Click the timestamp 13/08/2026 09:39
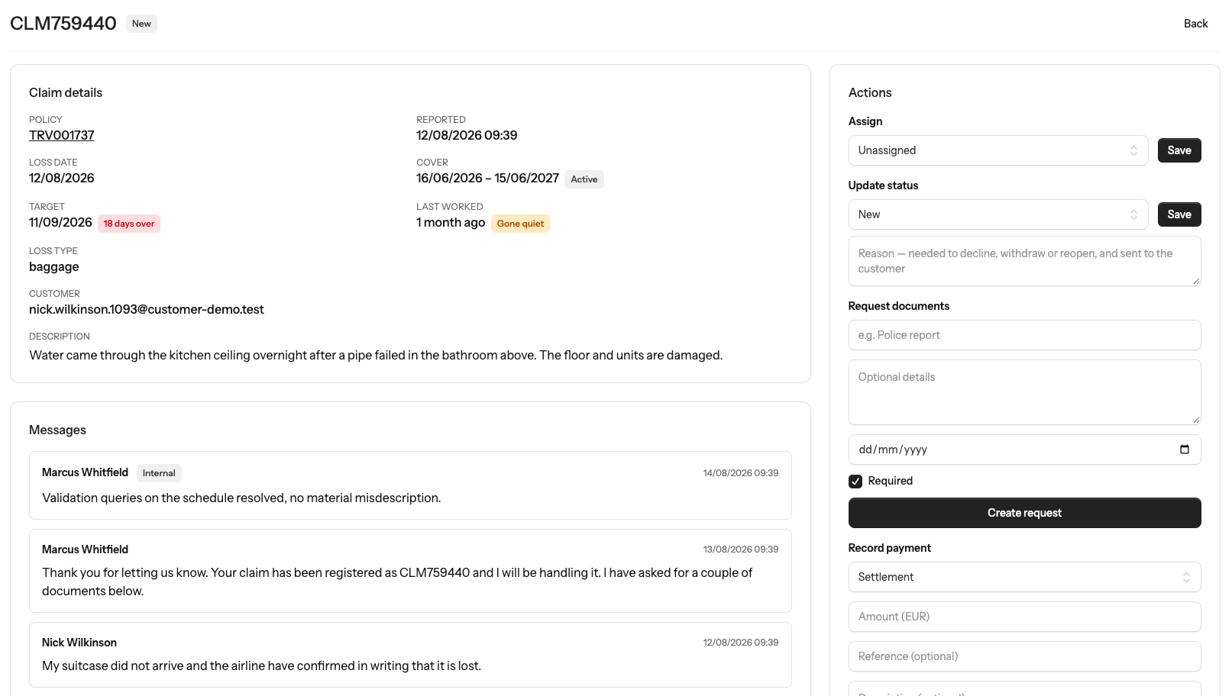Screen dimensions: 1232x696 coord(741,549)
